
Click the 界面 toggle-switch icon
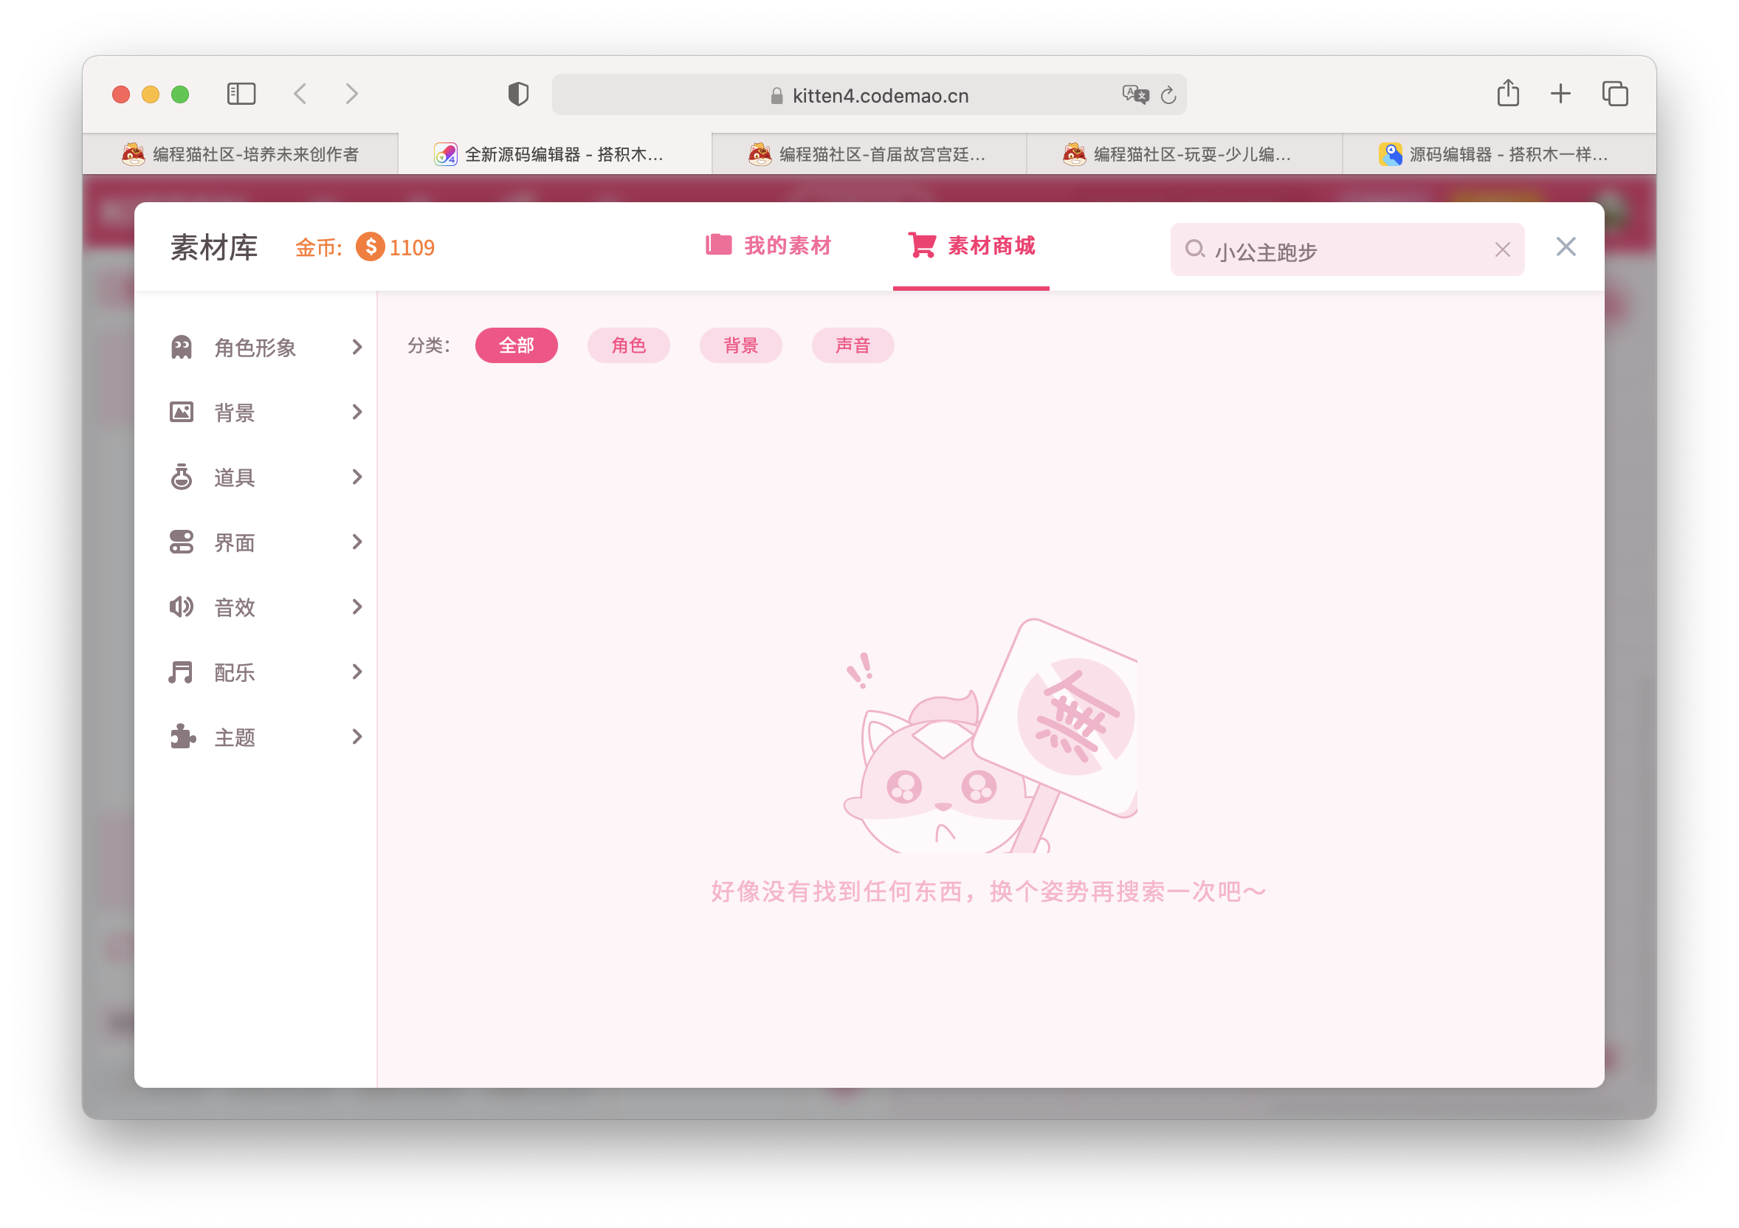click(182, 542)
